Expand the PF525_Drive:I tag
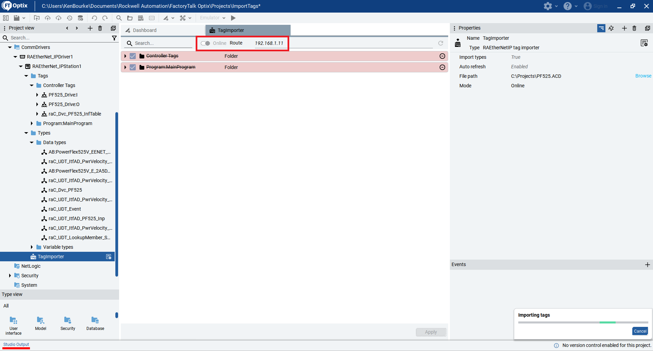 37,95
